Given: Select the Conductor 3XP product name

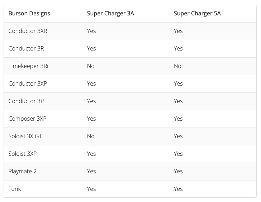Looking at the screenshot, I should pos(28,84).
